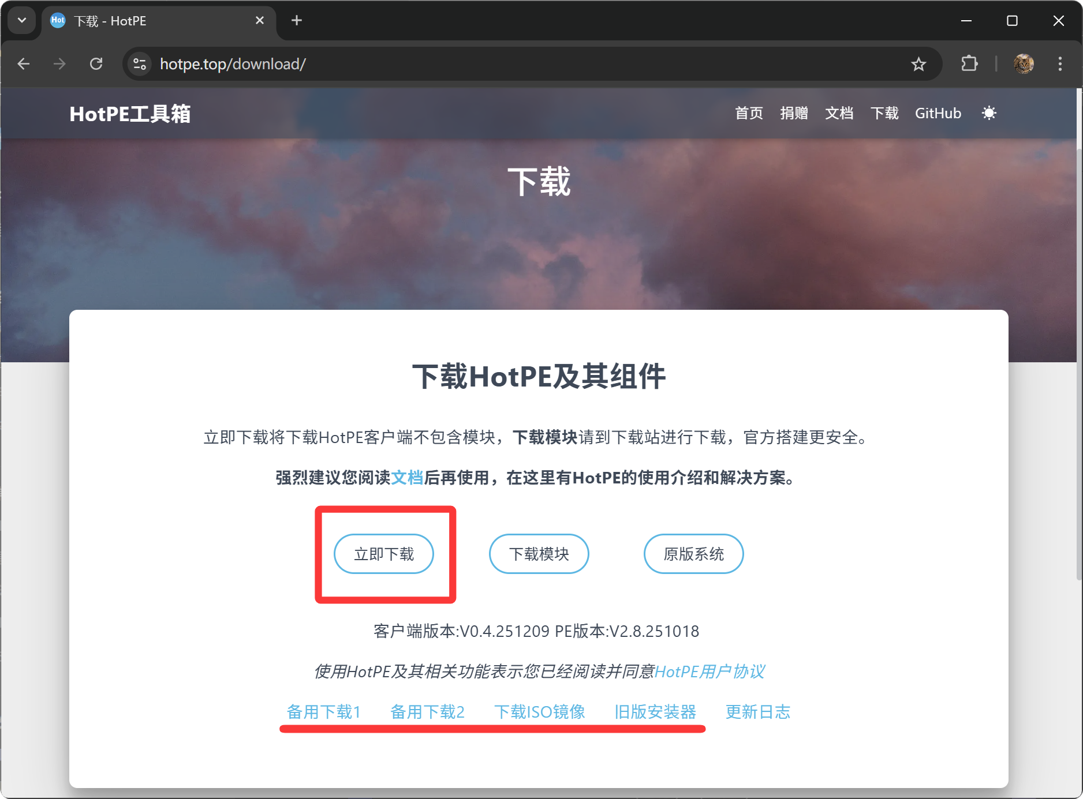
Task: View site information icon in address bar
Action: click(140, 64)
